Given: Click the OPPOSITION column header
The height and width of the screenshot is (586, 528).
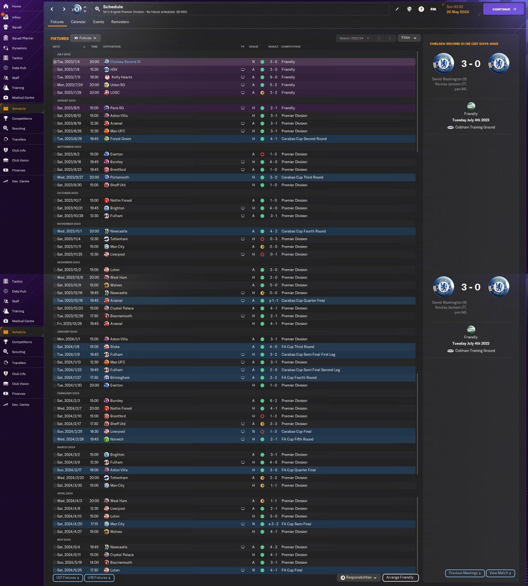Looking at the screenshot, I should click(x=112, y=47).
